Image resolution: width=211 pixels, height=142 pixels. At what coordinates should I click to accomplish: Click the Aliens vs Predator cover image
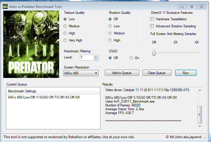point(31,44)
